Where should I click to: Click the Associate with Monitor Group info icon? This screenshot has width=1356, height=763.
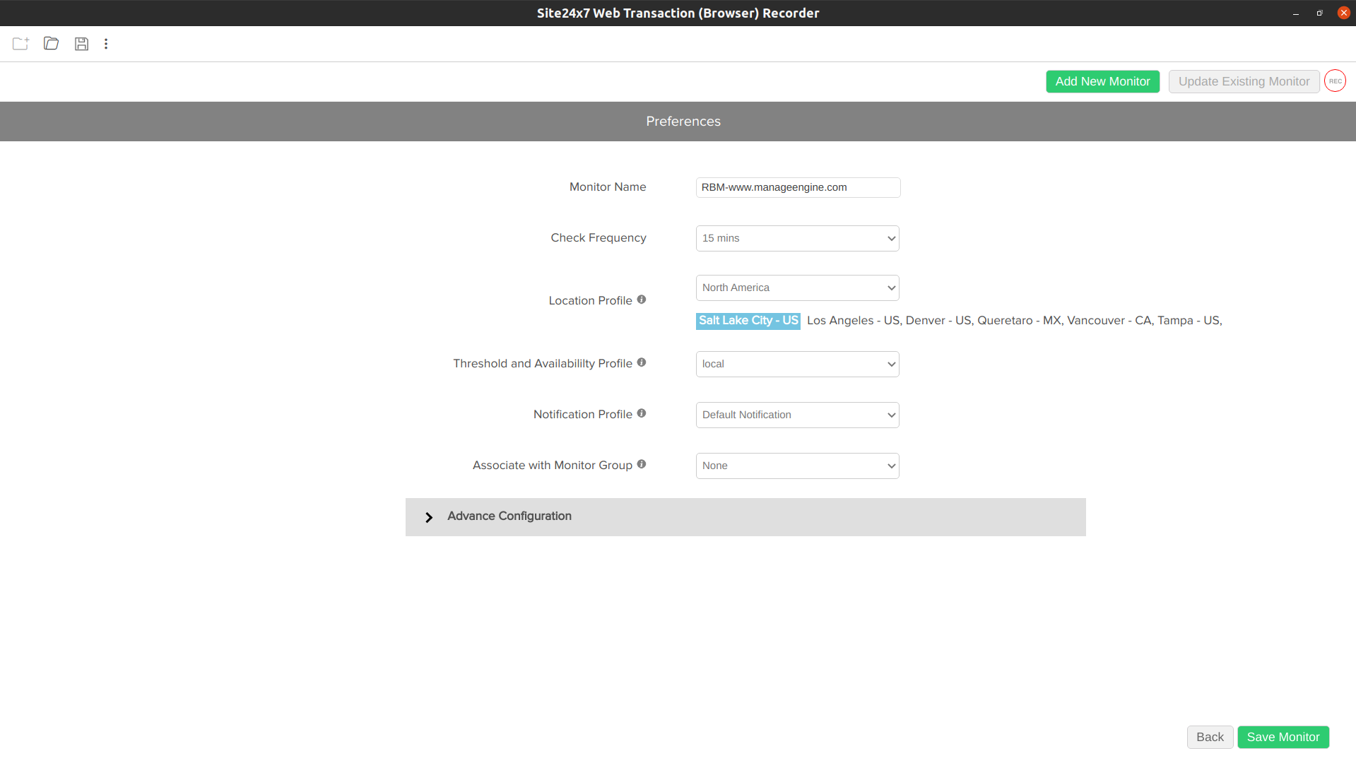click(x=641, y=463)
